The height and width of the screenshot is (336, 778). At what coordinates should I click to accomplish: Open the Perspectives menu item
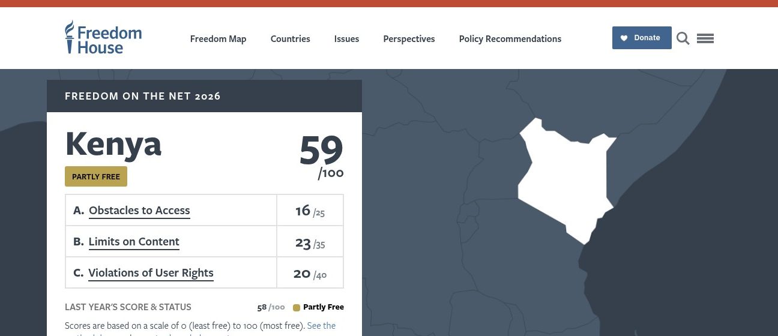point(409,39)
